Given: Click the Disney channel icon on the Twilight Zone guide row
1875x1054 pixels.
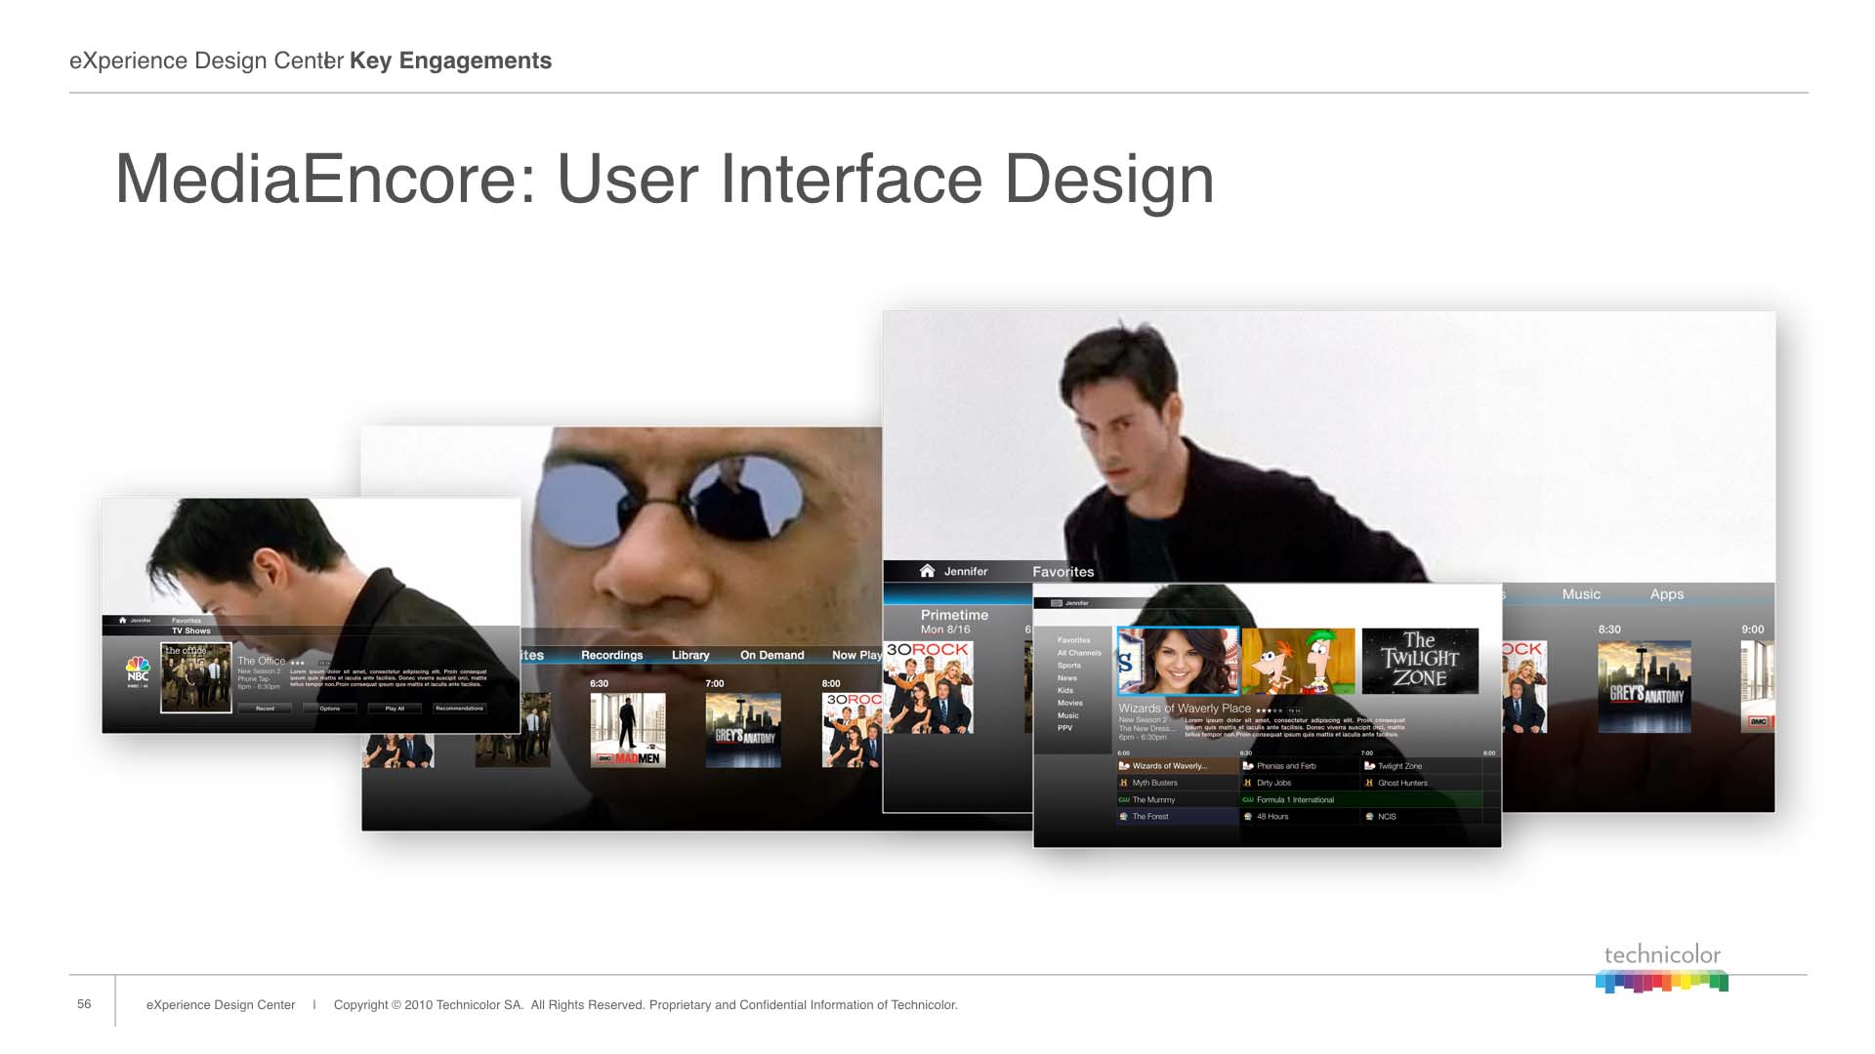Looking at the screenshot, I should (x=1369, y=766).
